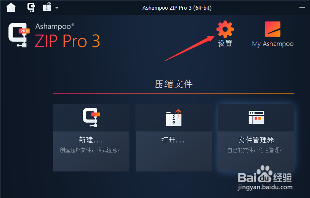This screenshot has width=310, height=198.
Task: Click the compress clamp toolbar icon
Action: (31, 8)
